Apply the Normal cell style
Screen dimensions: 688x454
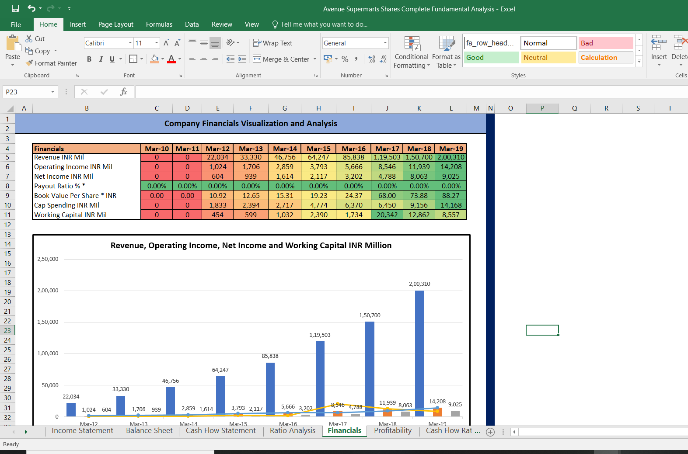pyautogui.click(x=548, y=43)
